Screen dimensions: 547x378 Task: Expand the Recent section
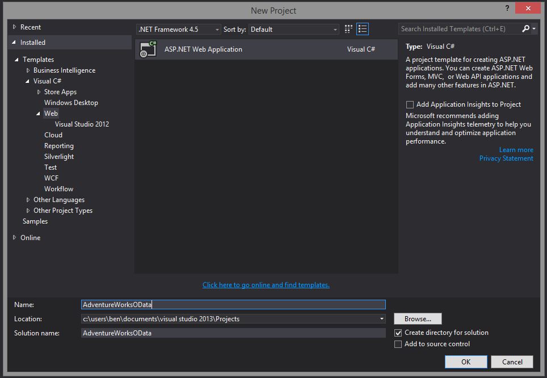click(14, 27)
